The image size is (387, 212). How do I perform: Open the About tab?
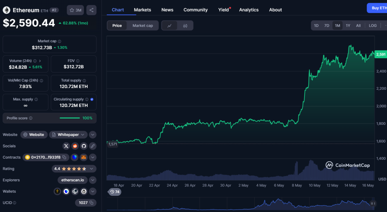point(276,10)
